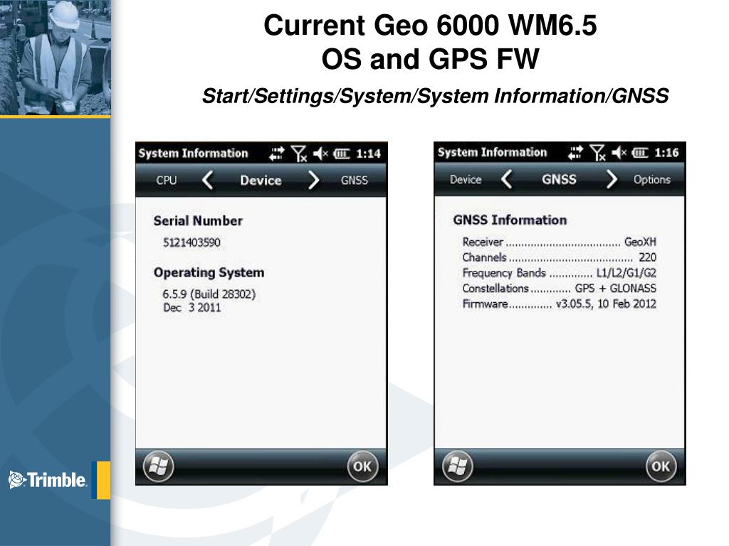The height and width of the screenshot is (546, 729).
Task: Select the Operating System heading
Action: [x=209, y=272]
